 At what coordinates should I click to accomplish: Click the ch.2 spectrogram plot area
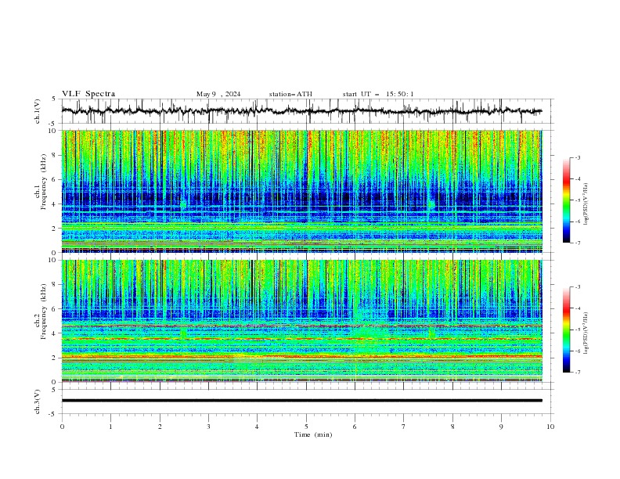[301, 321]
